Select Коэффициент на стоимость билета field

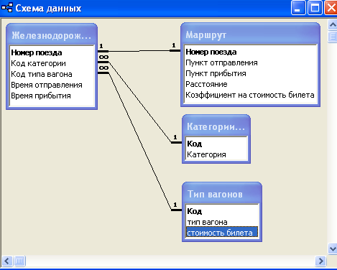click(x=250, y=95)
